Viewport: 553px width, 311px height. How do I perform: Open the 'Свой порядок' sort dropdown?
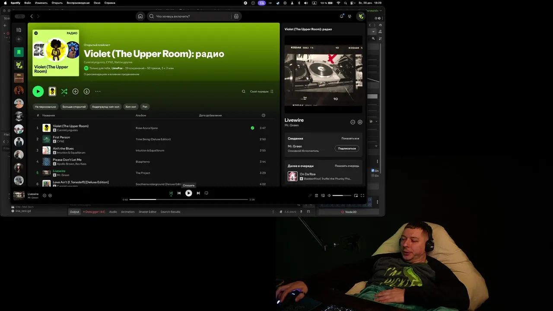[x=261, y=91]
